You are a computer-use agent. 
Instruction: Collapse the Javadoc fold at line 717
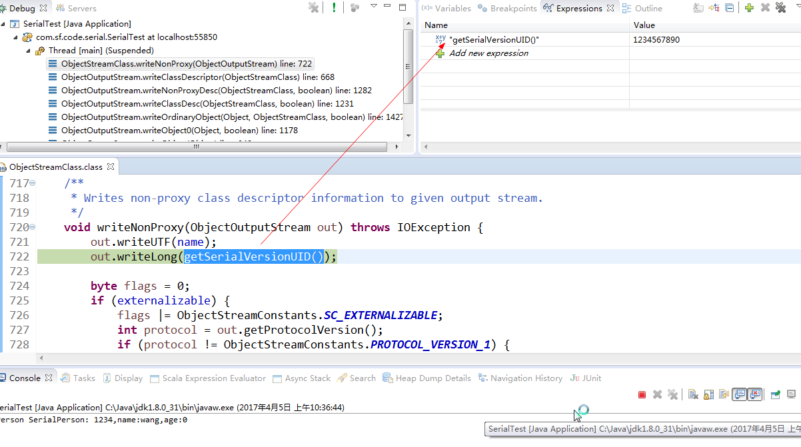tap(33, 183)
